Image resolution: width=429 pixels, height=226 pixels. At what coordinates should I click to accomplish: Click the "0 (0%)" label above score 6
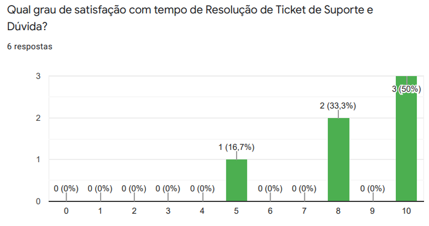pyautogui.click(x=270, y=189)
